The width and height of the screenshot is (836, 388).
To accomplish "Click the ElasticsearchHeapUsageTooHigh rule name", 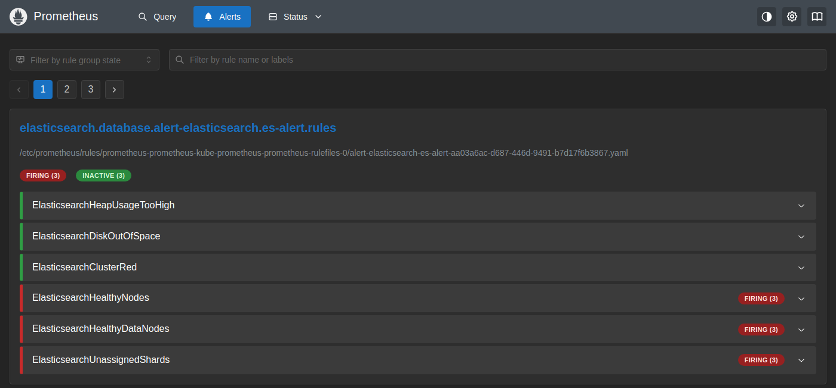I will (x=103, y=205).
